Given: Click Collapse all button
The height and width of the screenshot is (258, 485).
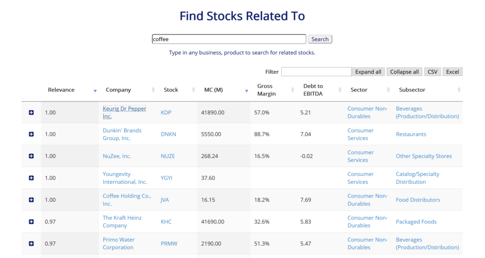Looking at the screenshot, I should point(404,72).
